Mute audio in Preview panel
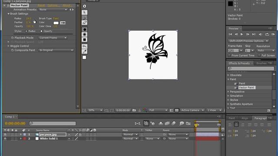This screenshot has width=278, height=156. pyautogui.click(x=260, y=34)
